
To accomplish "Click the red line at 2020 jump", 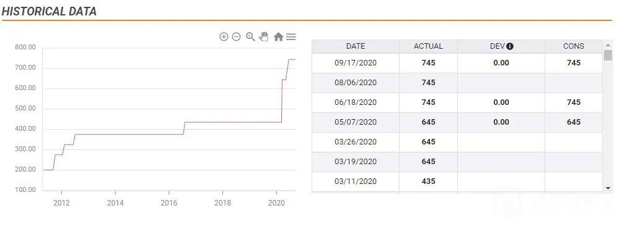I will [282, 101].
